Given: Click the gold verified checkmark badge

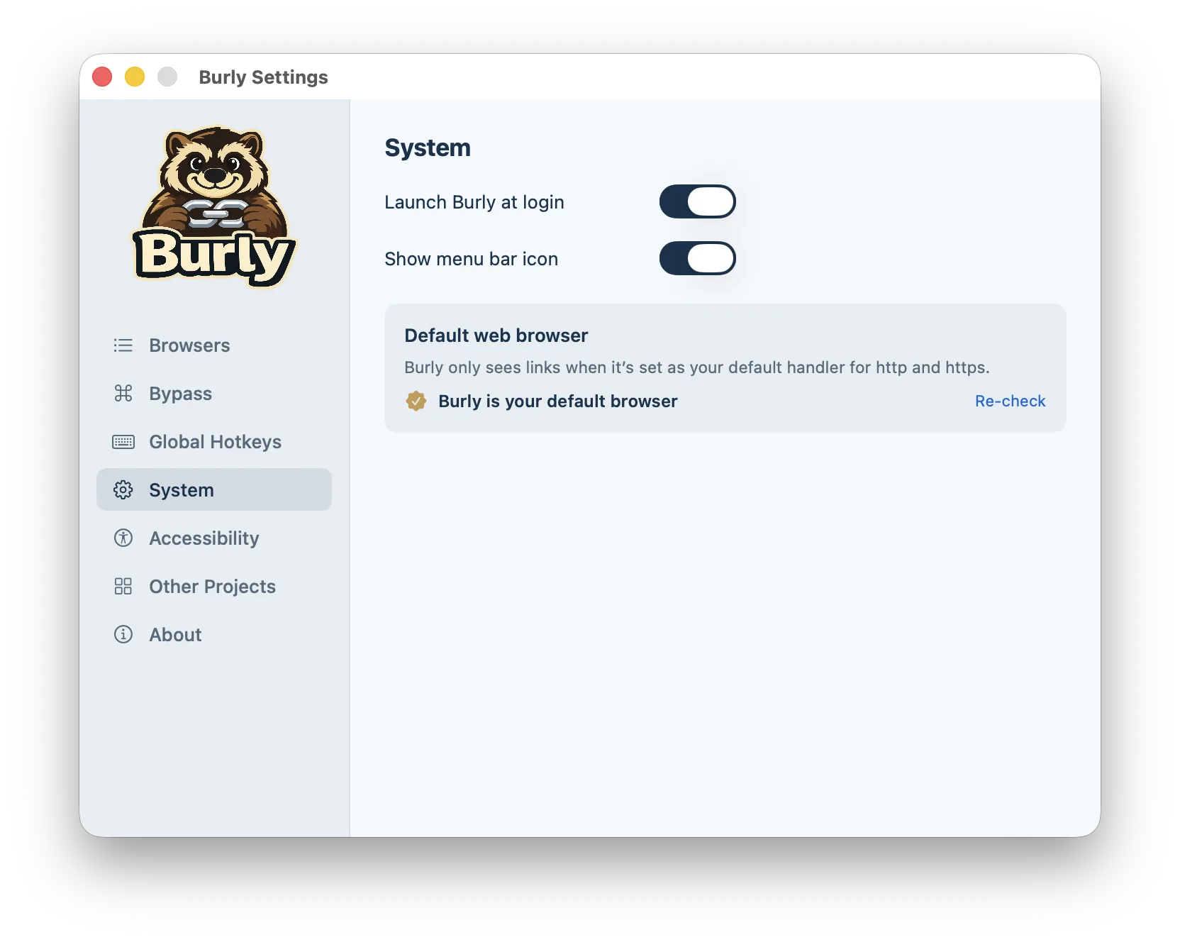Looking at the screenshot, I should coord(416,401).
